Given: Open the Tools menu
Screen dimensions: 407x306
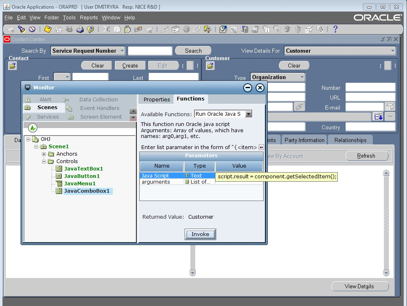Looking at the screenshot, I should coord(69,18).
